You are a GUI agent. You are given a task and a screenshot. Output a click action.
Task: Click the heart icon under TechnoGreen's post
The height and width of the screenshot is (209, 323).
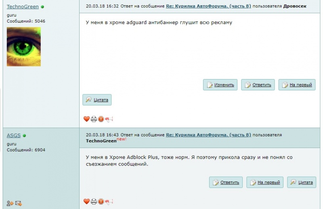[86, 119]
